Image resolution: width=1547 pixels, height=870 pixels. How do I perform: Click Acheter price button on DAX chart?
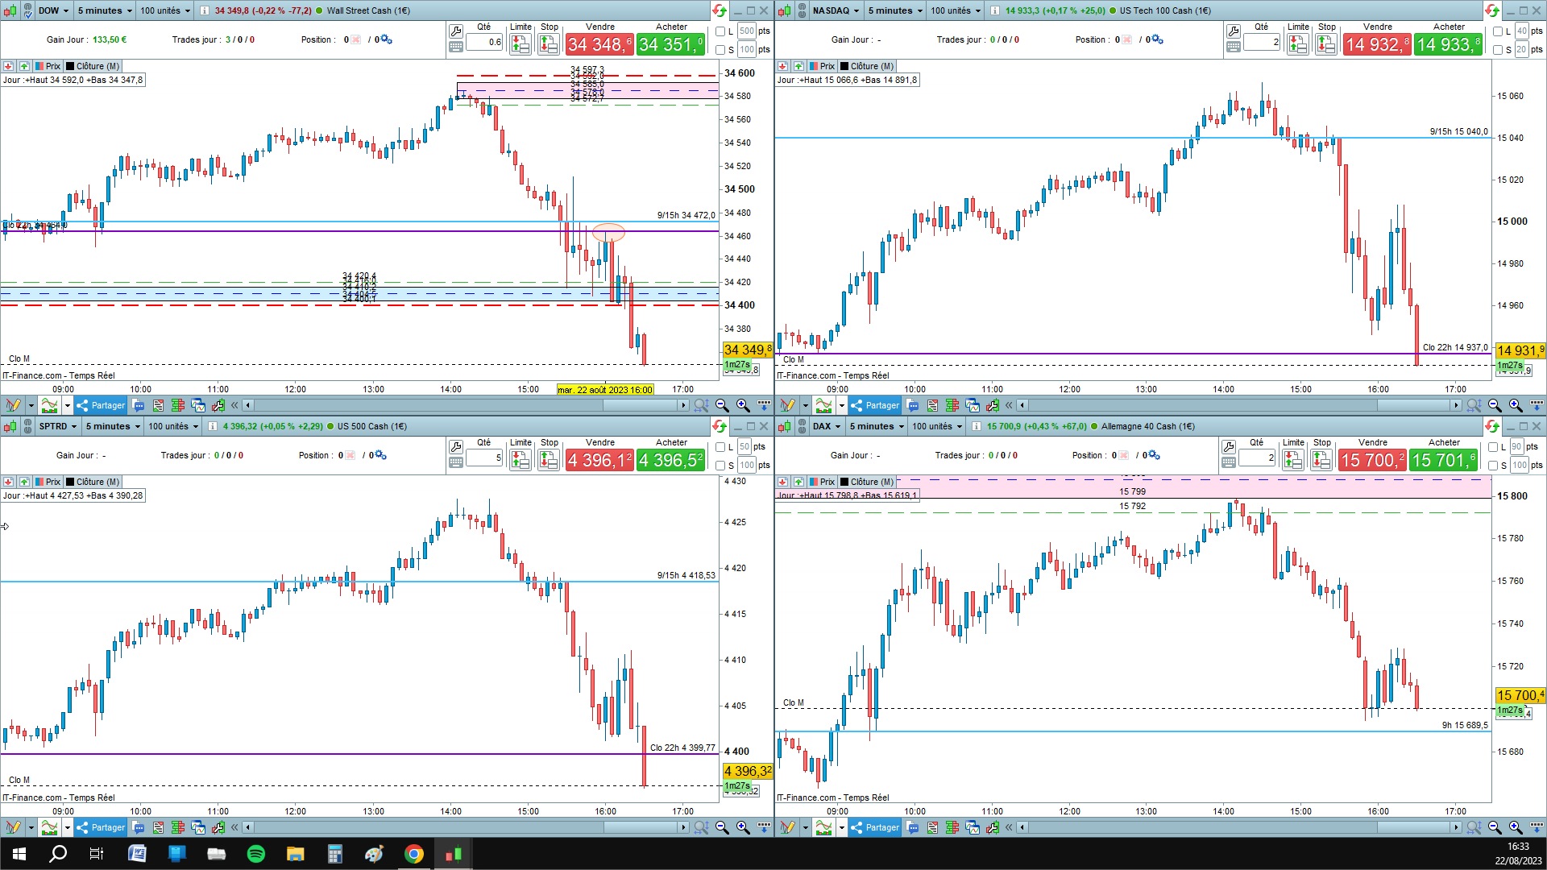pos(1443,460)
